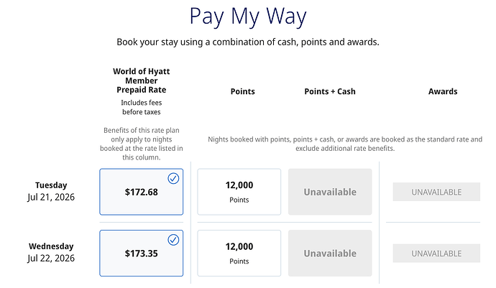Click the 'Book your stay' subtitle text
Viewport: 496px width, 288px height.
tap(248, 42)
